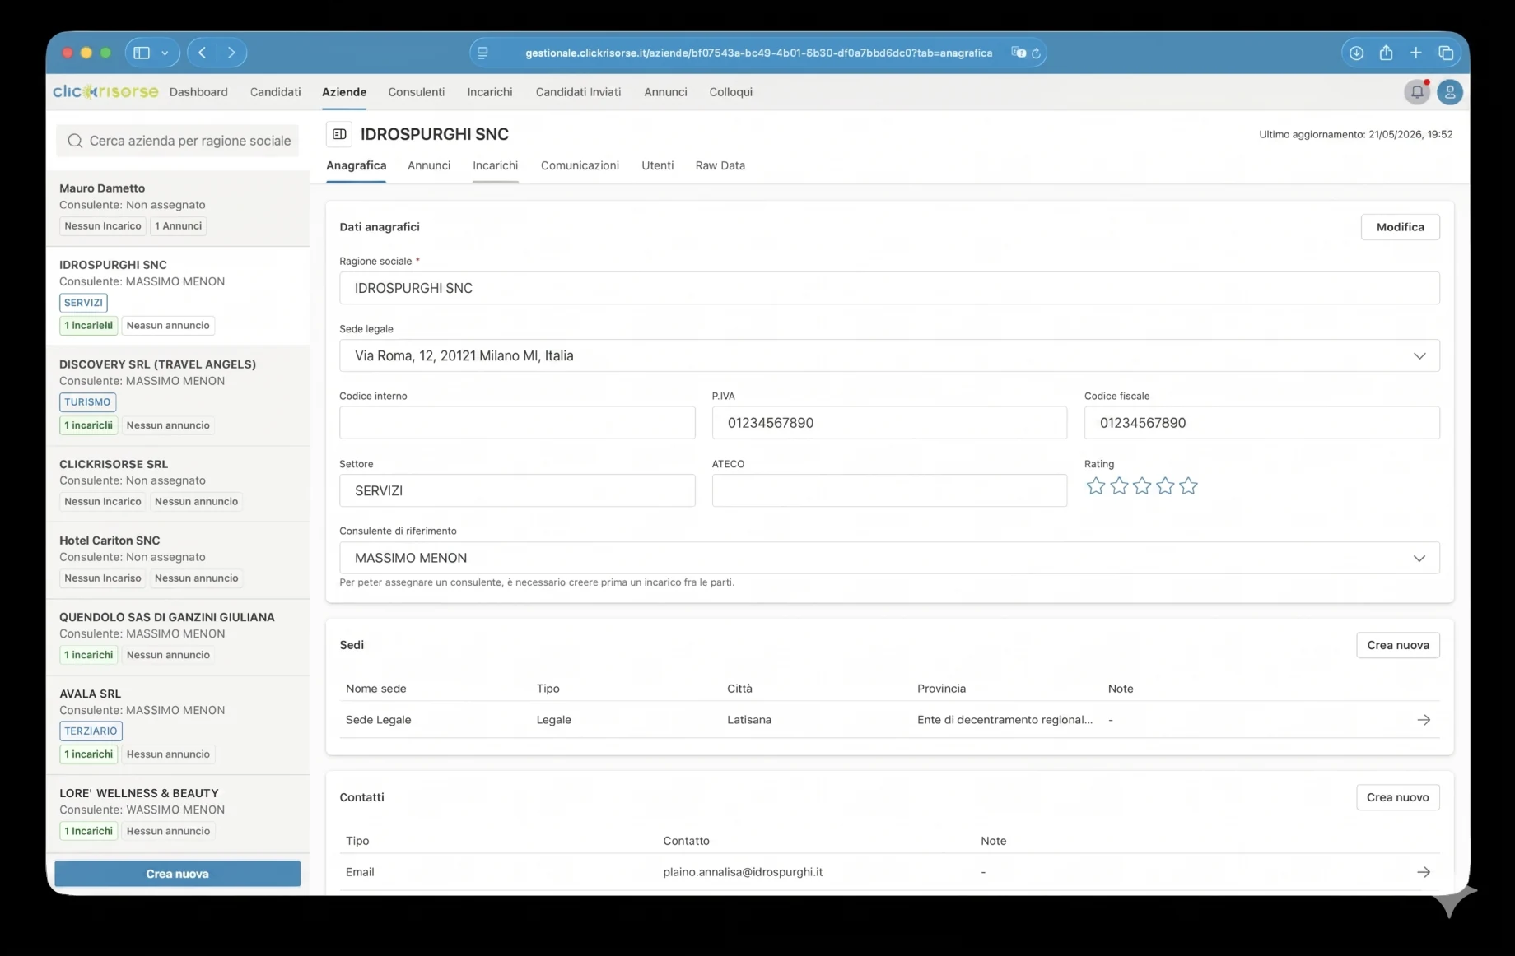The height and width of the screenshot is (956, 1515).
Task: Select DISCOVERY SRL (TRAVEL ANGELS) in list
Action: (x=177, y=396)
